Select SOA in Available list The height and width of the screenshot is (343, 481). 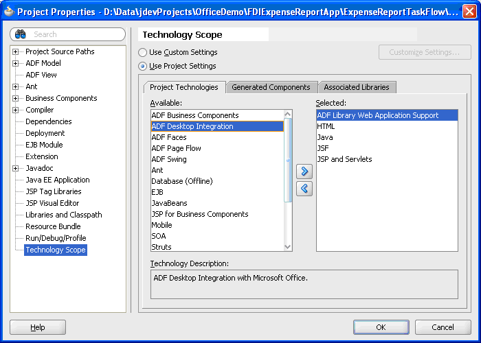(218, 236)
